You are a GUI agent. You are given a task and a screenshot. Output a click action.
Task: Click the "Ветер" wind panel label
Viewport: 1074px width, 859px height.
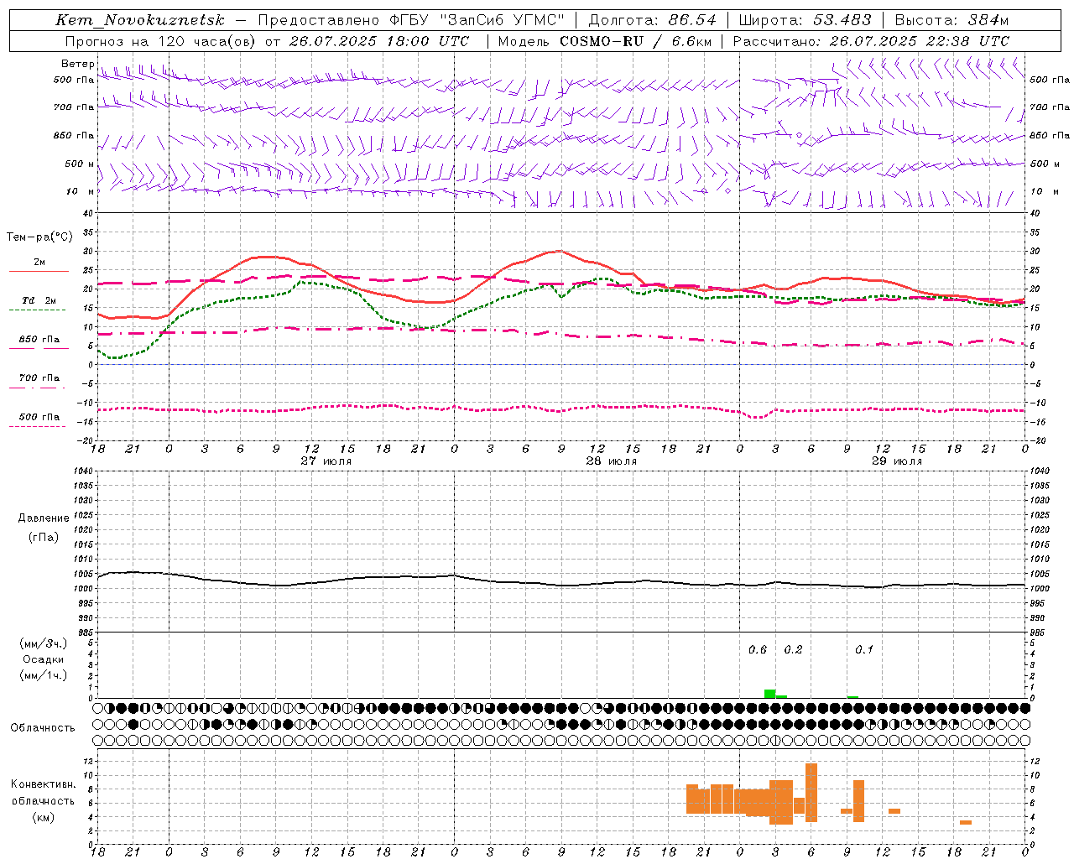click(78, 64)
